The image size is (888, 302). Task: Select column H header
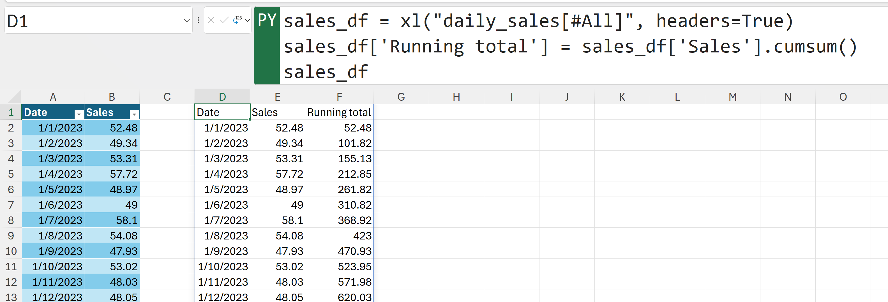click(456, 97)
